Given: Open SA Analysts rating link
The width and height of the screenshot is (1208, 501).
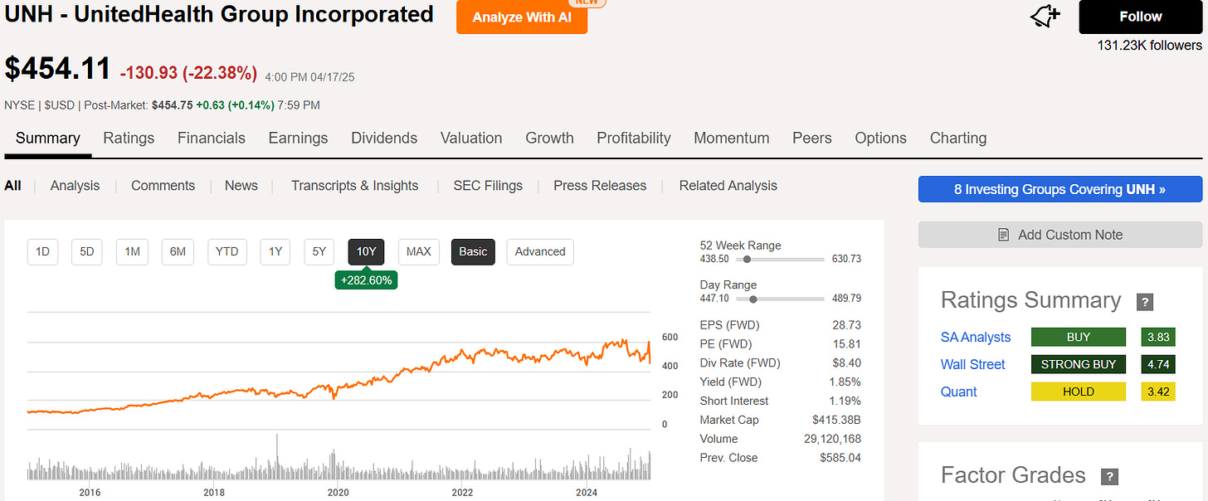Looking at the screenshot, I should (x=976, y=337).
